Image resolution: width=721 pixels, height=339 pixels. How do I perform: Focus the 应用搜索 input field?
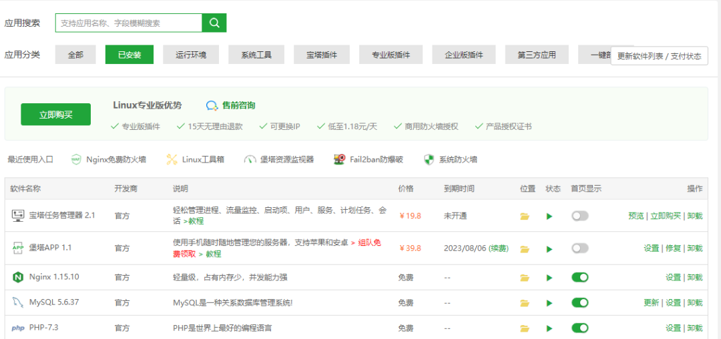[x=128, y=23]
